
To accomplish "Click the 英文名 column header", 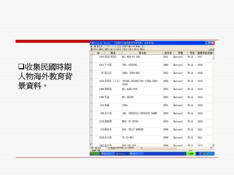I will (x=142, y=53).
